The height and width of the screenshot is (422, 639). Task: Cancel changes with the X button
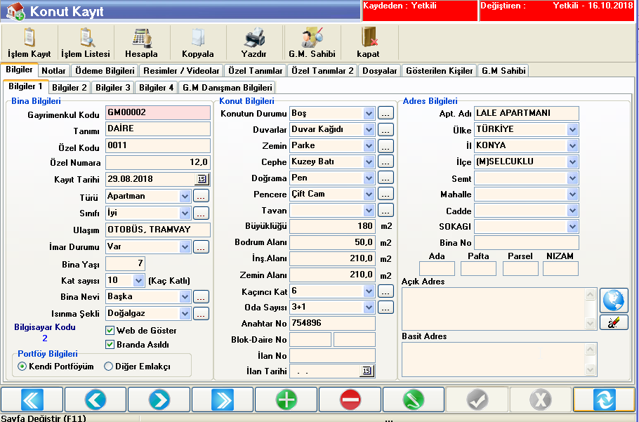[541, 400]
